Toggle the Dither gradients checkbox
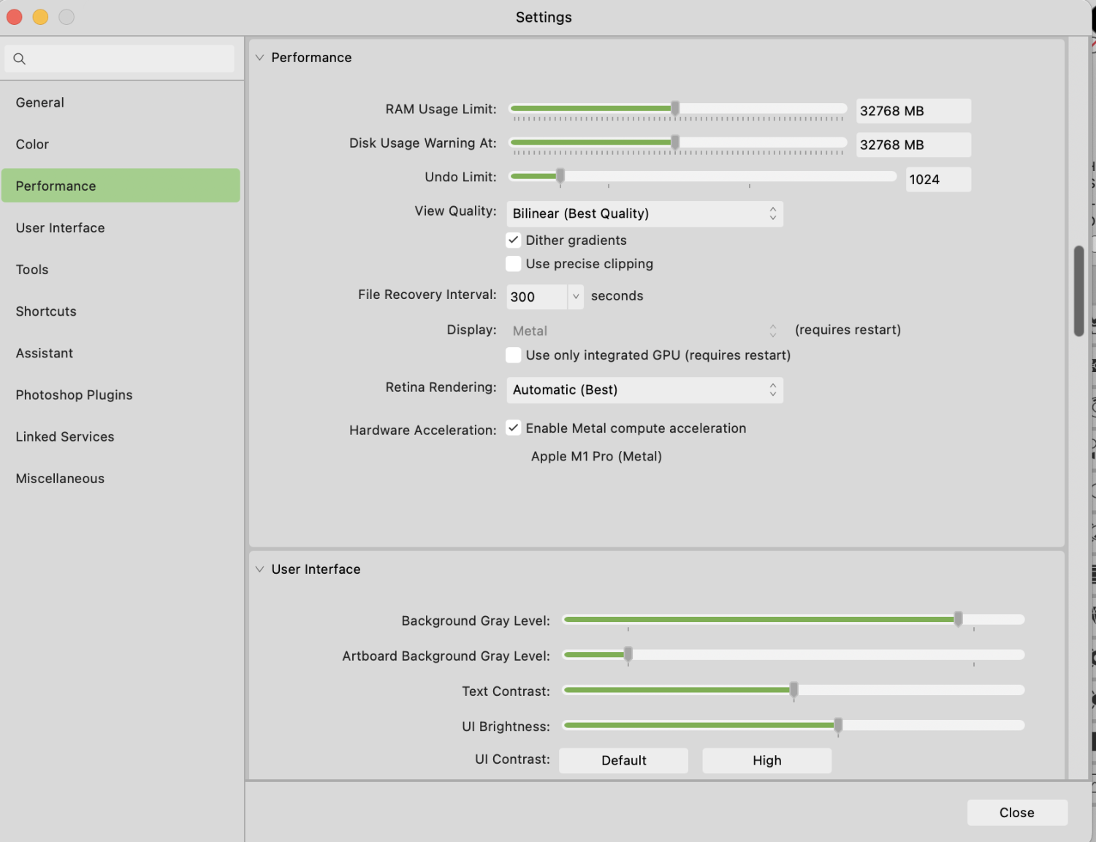 click(514, 240)
